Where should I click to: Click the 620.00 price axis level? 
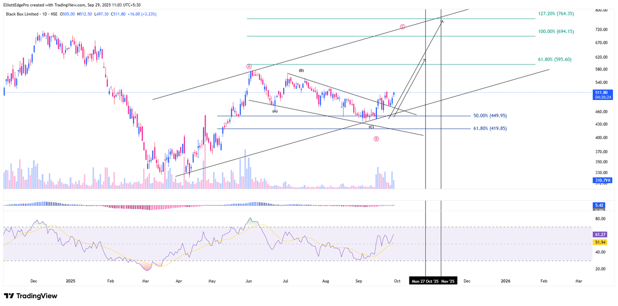(x=602, y=57)
